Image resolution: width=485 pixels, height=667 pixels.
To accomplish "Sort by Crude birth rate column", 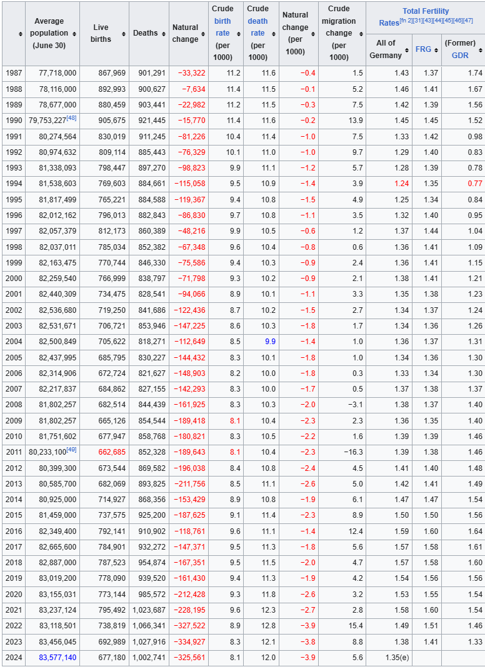I will click(239, 34).
